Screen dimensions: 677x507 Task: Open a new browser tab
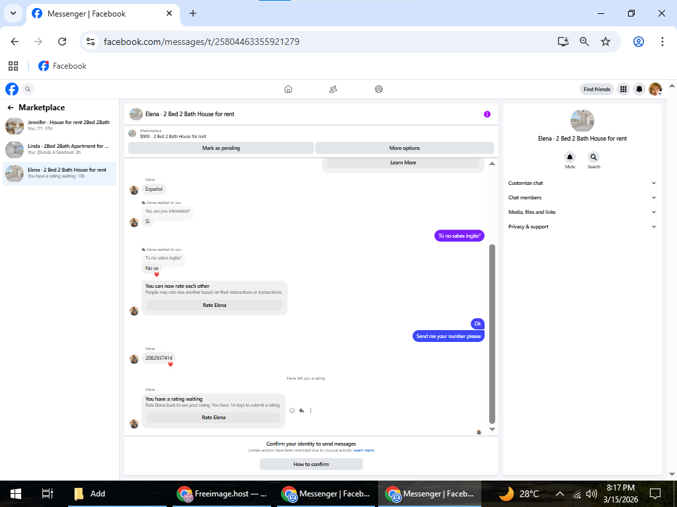click(193, 13)
